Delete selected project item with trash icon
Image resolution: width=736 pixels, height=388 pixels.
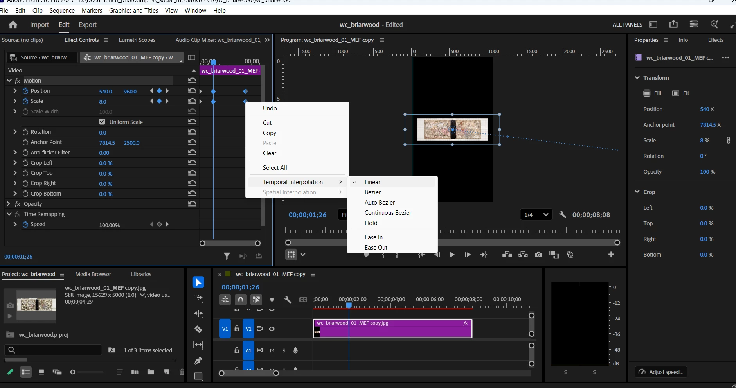pyautogui.click(x=182, y=372)
